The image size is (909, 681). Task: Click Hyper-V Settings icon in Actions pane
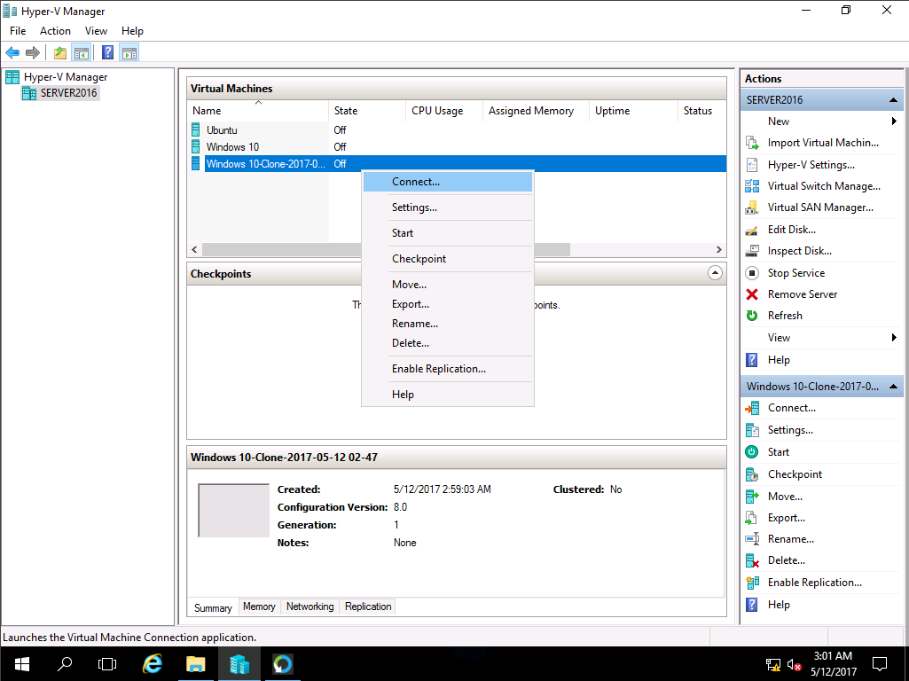pos(752,165)
